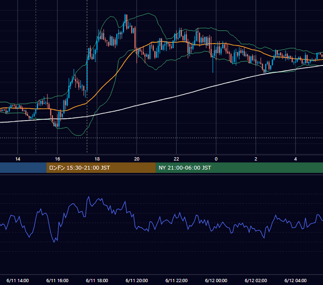Viewport: 323px width, 285px height.
Task: Click the '6/11 18:00' date label
Action: pyautogui.click(x=97, y=280)
